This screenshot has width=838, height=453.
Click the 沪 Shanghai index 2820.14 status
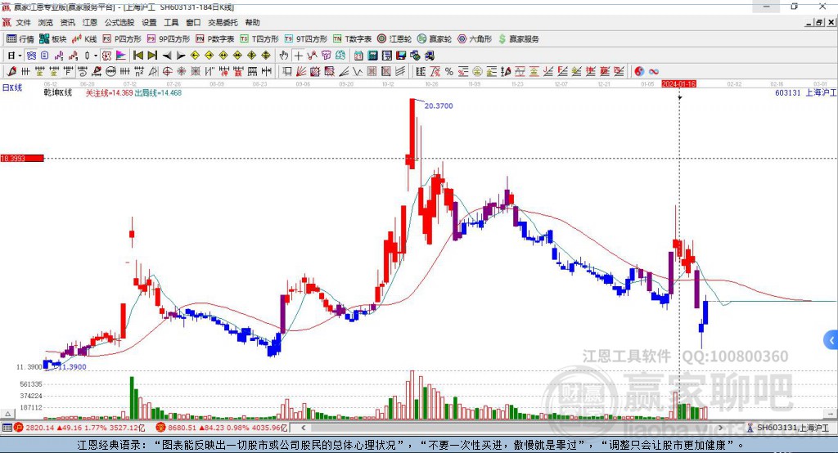(x=79, y=428)
